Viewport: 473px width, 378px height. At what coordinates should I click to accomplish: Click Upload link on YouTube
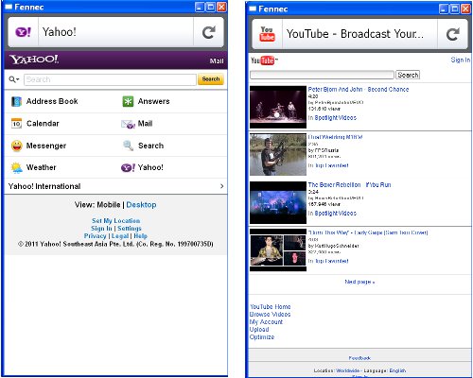[259, 330]
